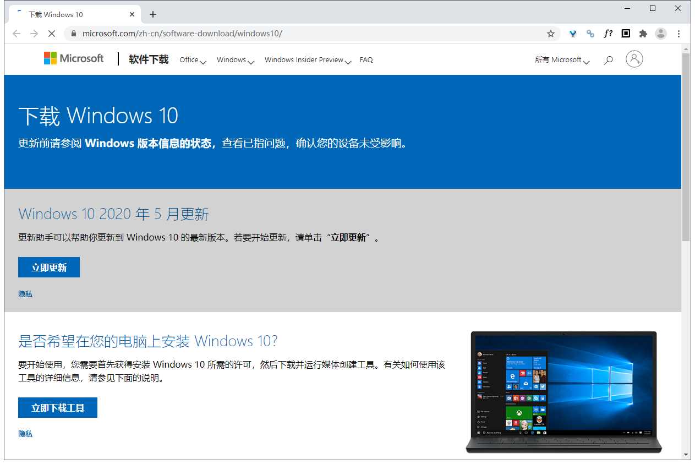Click the 立即下载工具 button

[x=58, y=408]
